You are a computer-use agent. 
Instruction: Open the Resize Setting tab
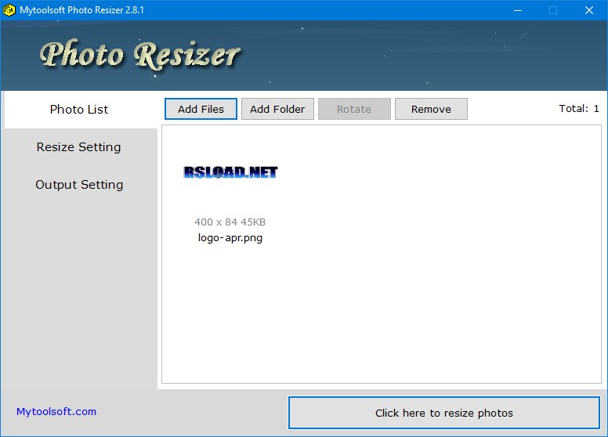pos(78,147)
